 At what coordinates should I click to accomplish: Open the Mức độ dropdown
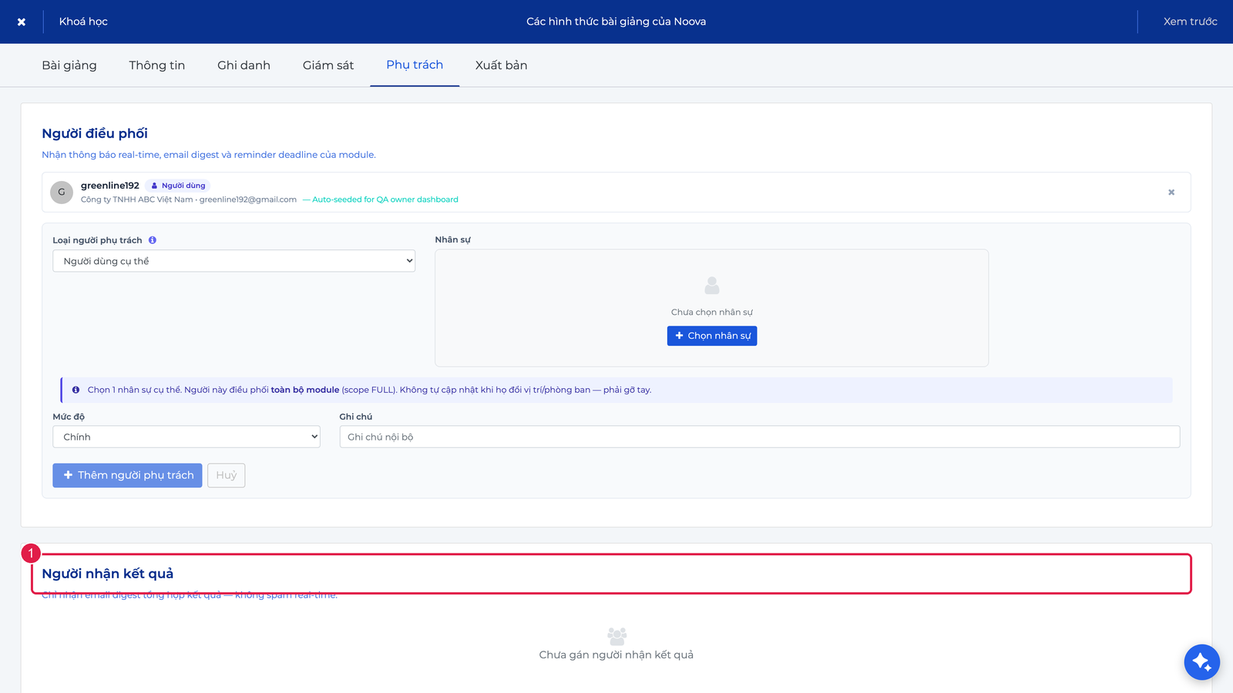(186, 437)
